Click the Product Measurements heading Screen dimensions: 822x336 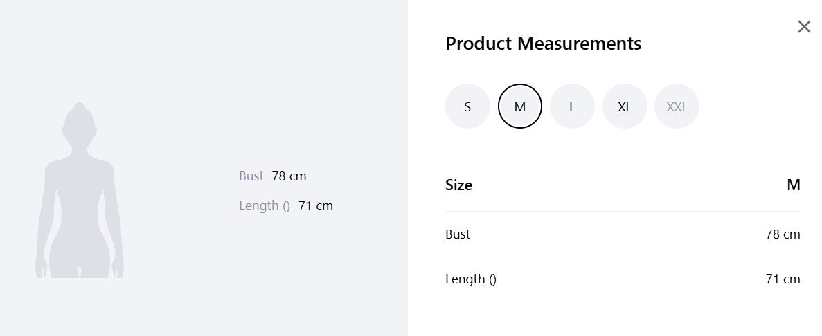(x=543, y=44)
